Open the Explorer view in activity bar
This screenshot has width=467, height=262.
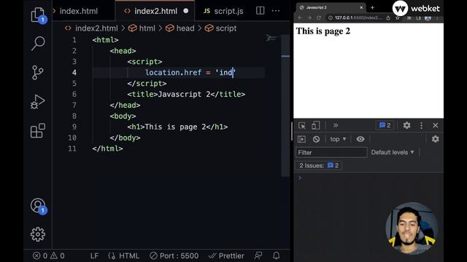pos(38,15)
